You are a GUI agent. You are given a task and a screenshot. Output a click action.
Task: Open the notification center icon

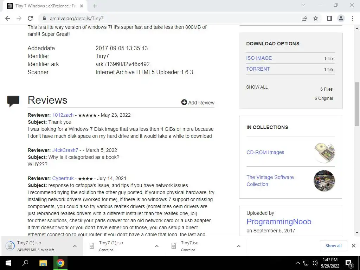349,263
